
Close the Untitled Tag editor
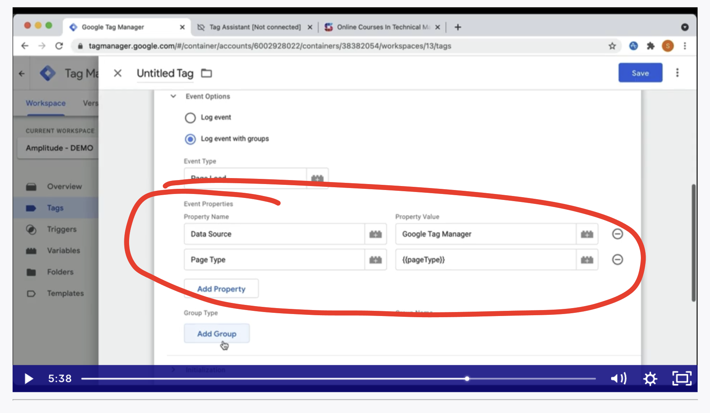pos(118,73)
